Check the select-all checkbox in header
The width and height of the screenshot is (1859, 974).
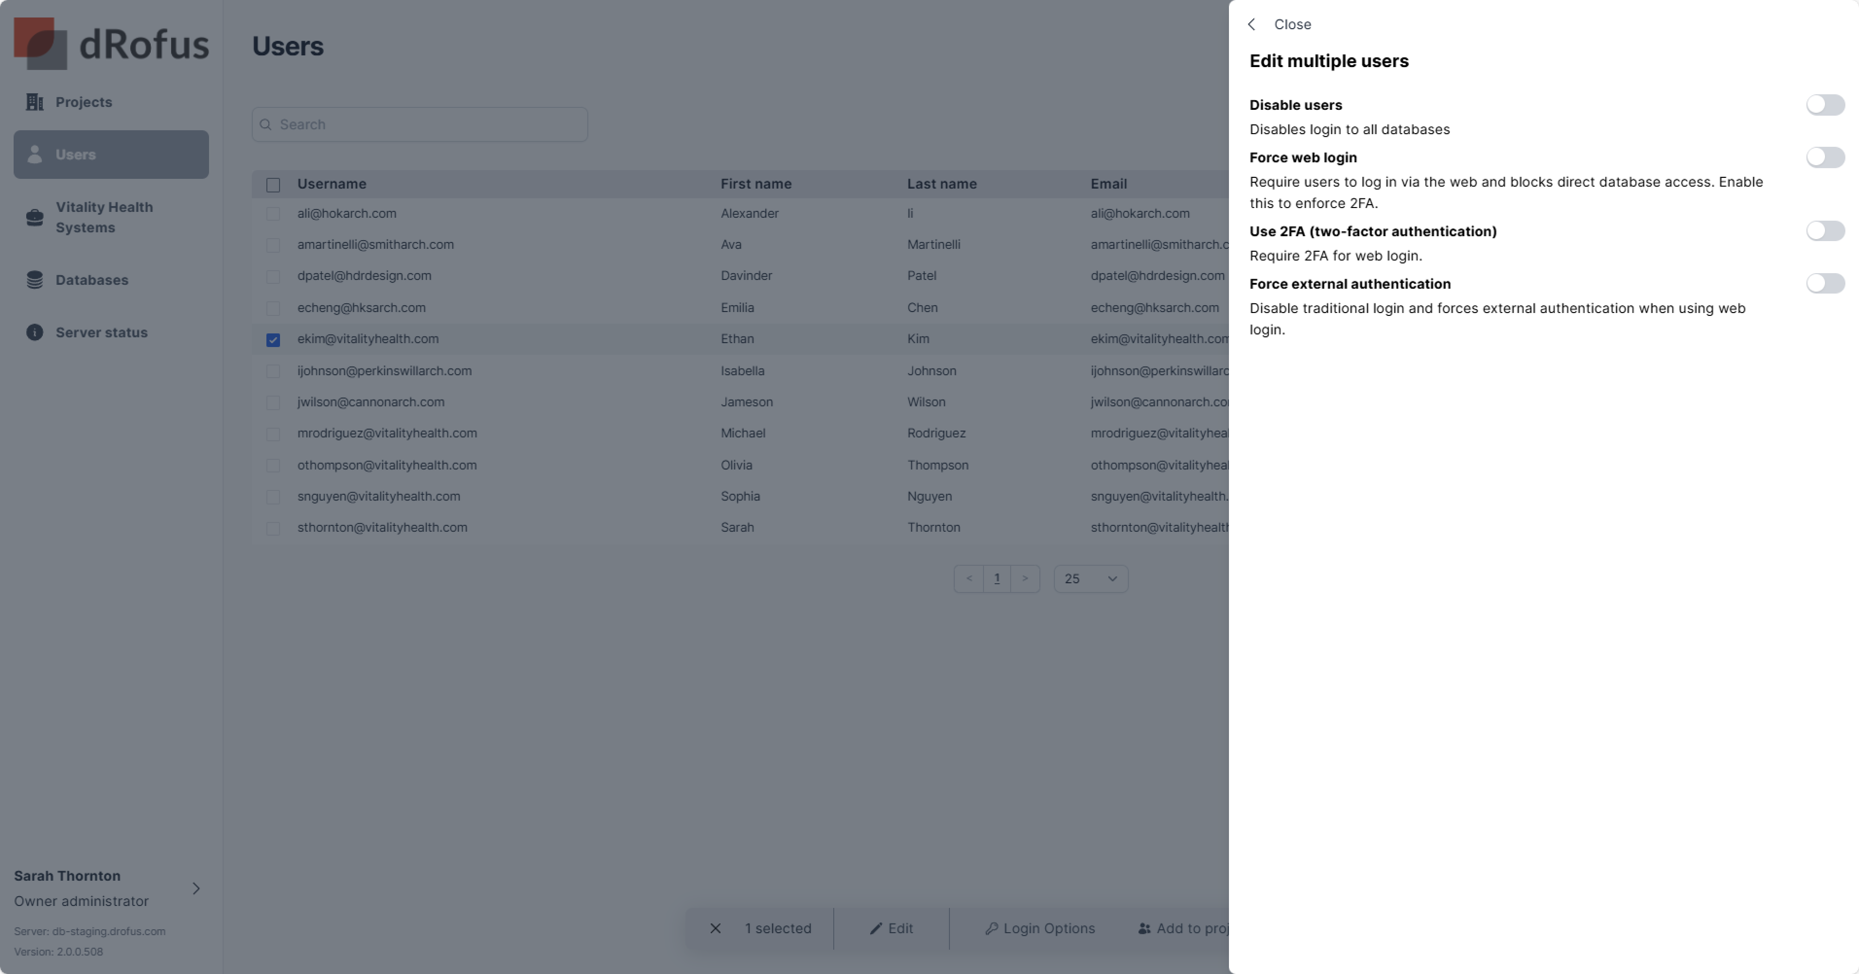tap(273, 186)
